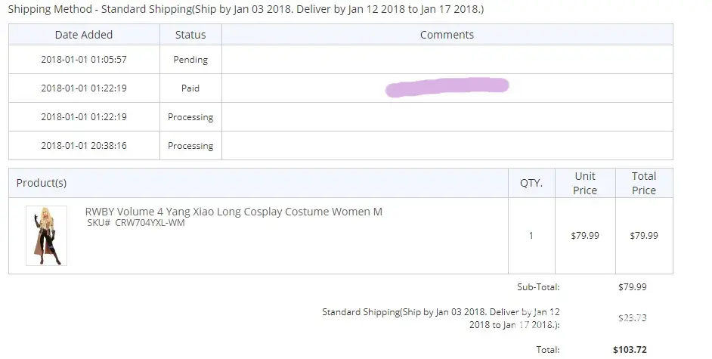Click the 2018-01-01 20:38:16 date entry
The image size is (712, 359).
84,146
